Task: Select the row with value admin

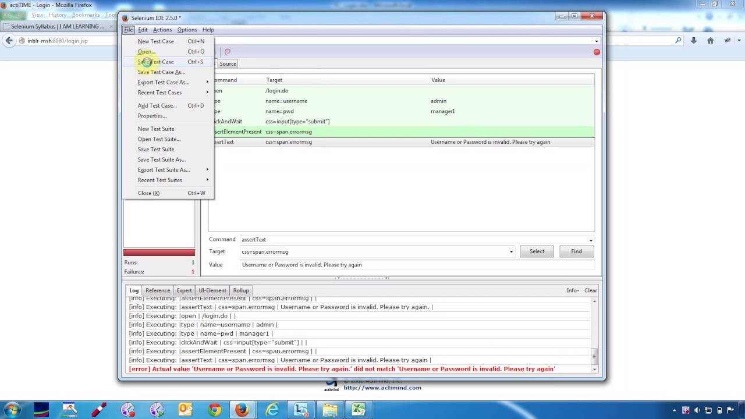Action: 402,101
